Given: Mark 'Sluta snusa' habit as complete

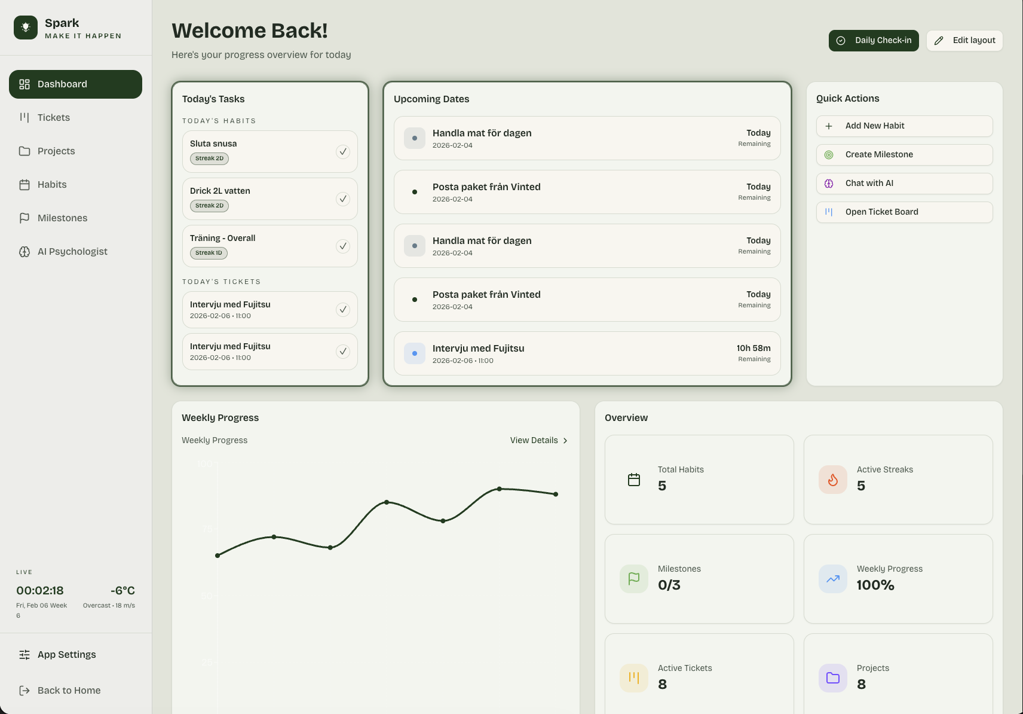Looking at the screenshot, I should click(343, 152).
